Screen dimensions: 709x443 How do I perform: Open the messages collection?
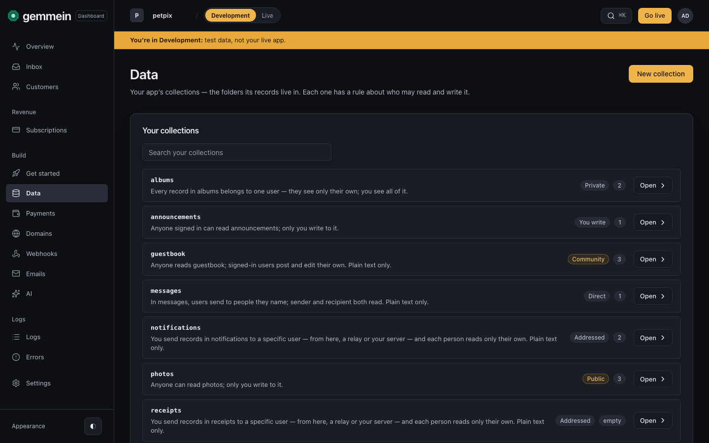coord(653,296)
